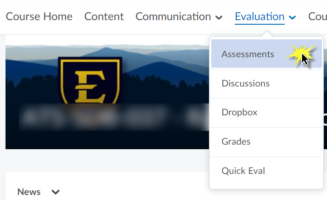Click the pointer notch atop the Evaluation dropdown
327x200 pixels.
[266, 35]
